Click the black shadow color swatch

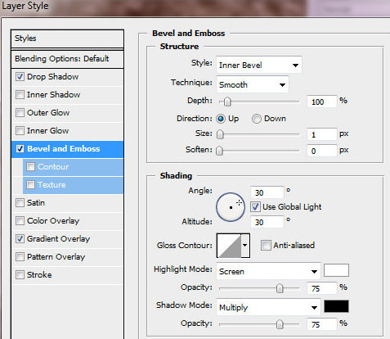336,306
